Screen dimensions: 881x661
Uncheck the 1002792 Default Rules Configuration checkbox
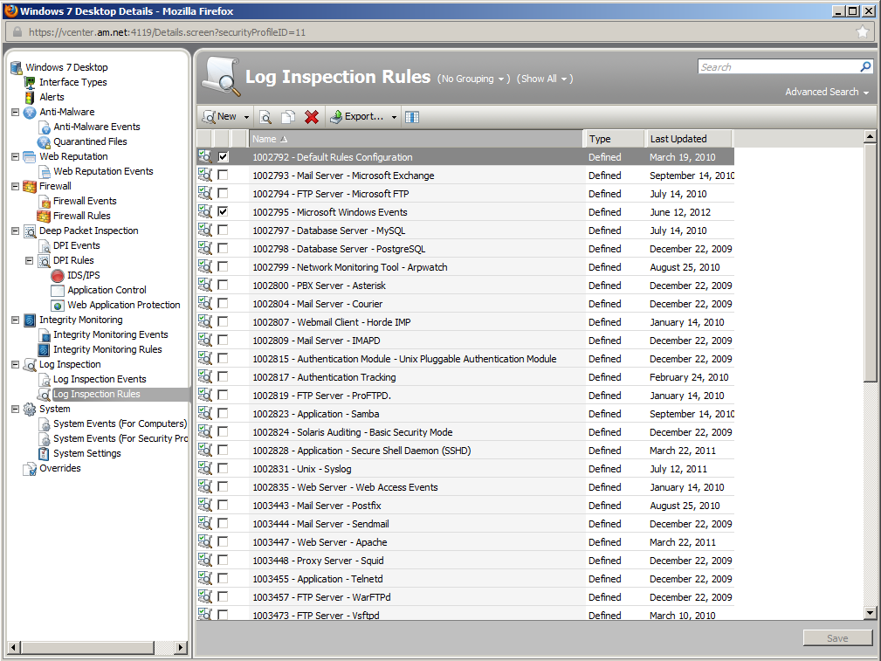[x=223, y=157]
